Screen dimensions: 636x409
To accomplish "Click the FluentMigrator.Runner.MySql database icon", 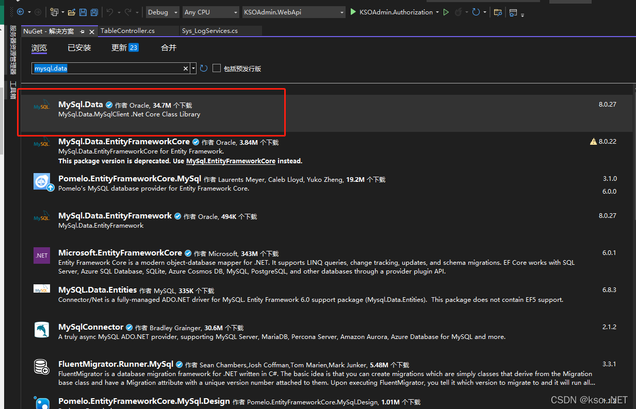I will (x=42, y=367).
